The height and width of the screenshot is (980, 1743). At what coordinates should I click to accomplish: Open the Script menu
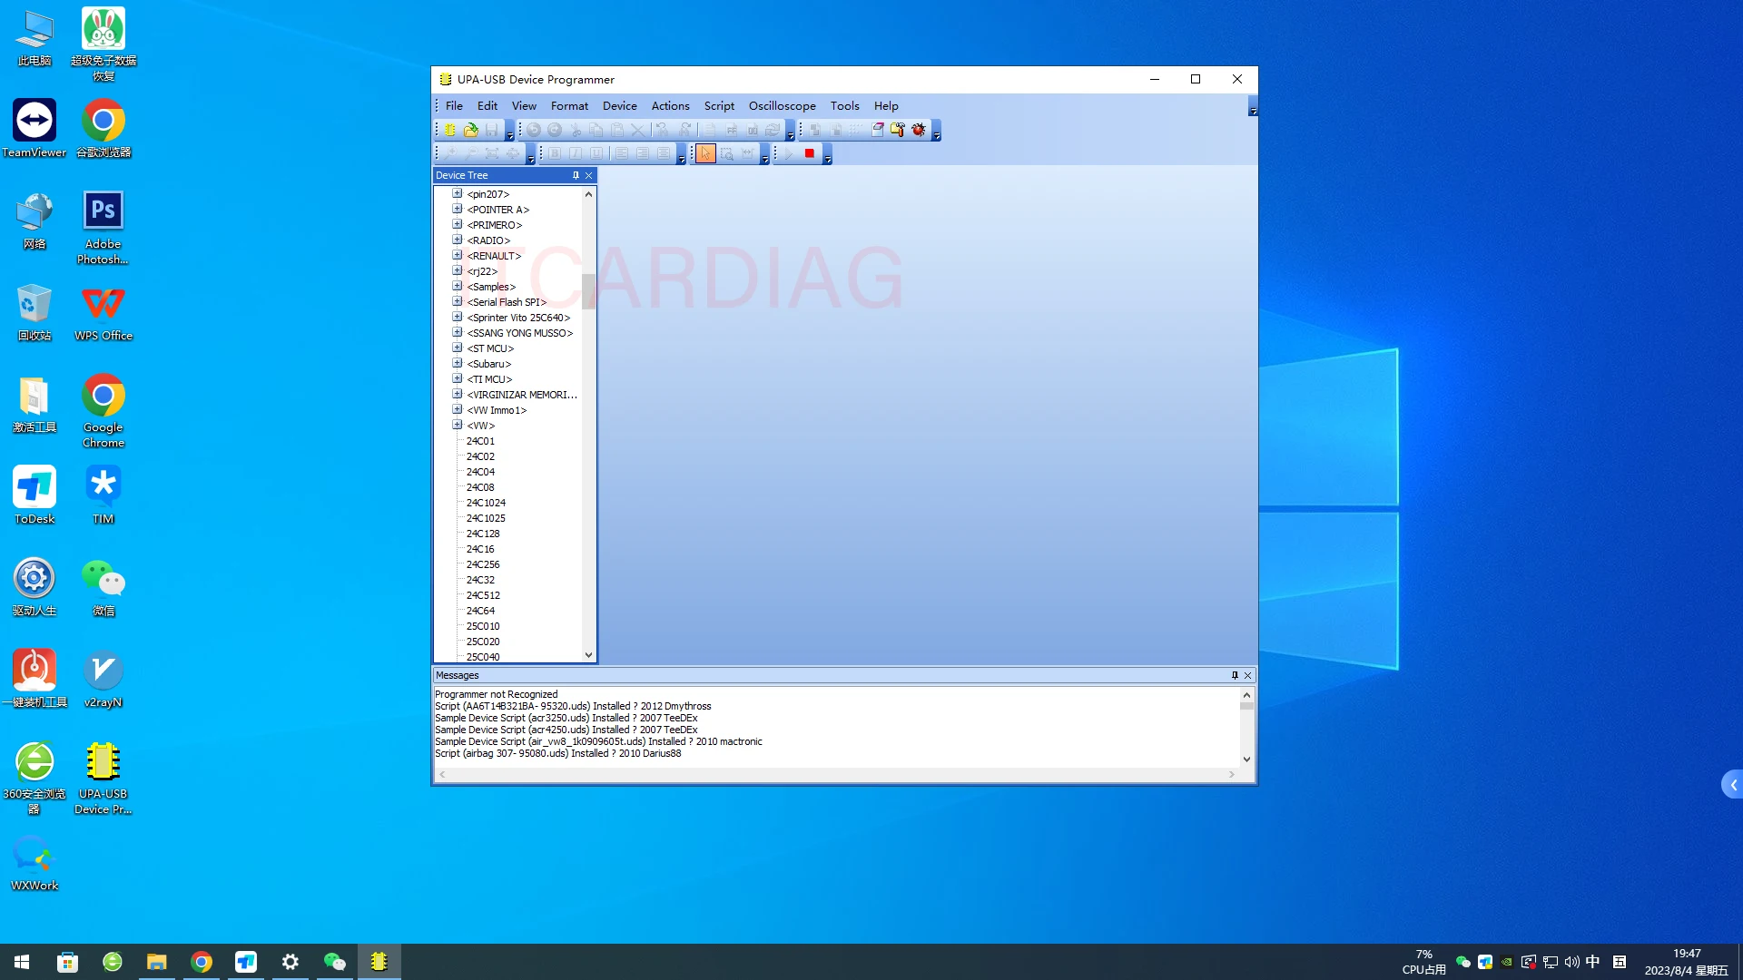click(719, 106)
